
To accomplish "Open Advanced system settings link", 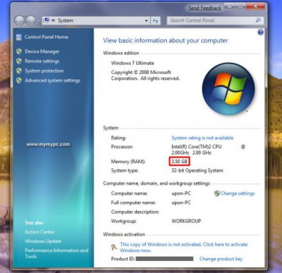I will click(52, 80).
